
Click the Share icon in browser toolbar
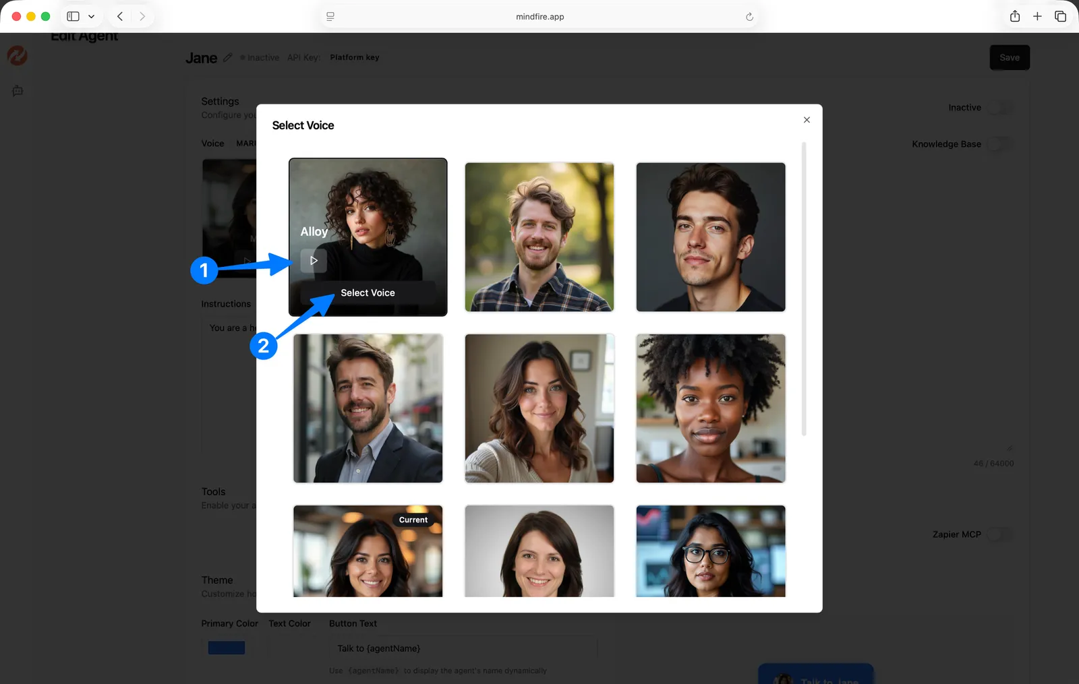[x=1014, y=17]
